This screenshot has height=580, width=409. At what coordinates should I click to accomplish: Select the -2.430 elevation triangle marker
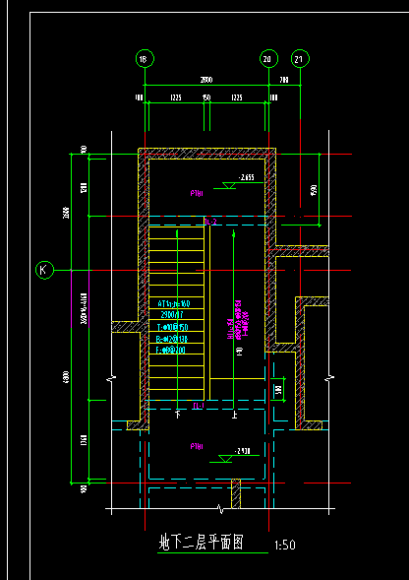coord(225,459)
